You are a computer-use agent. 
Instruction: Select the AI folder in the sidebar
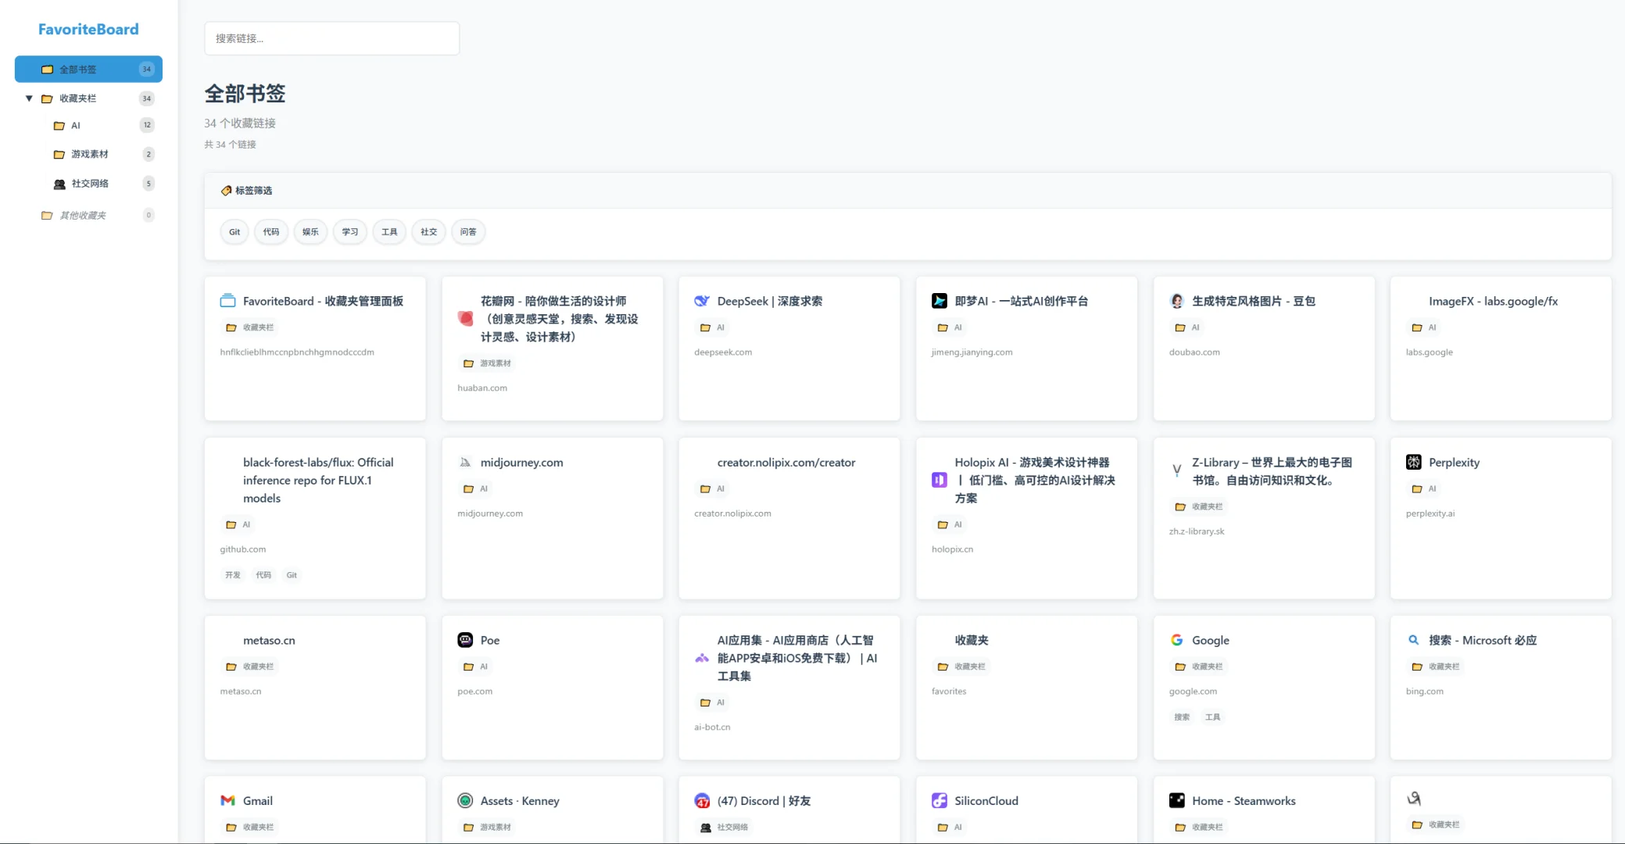click(76, 125)
